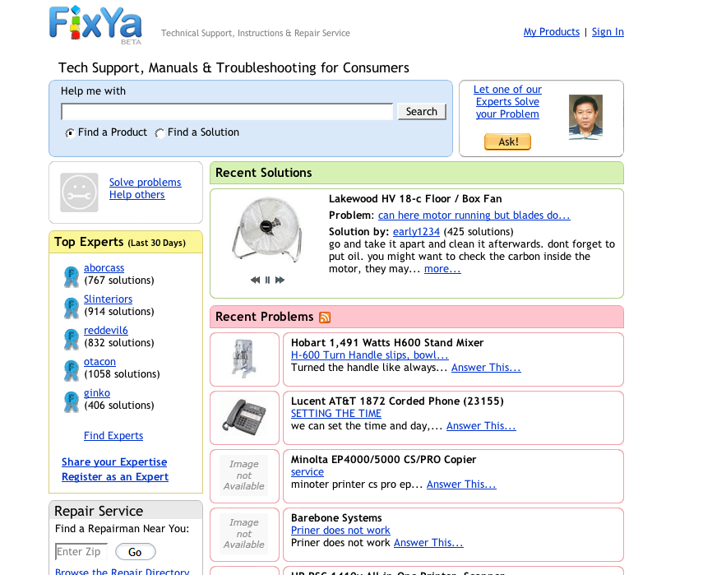Go to previous solution in slideshow
The image size is (703, 575).
255,280
